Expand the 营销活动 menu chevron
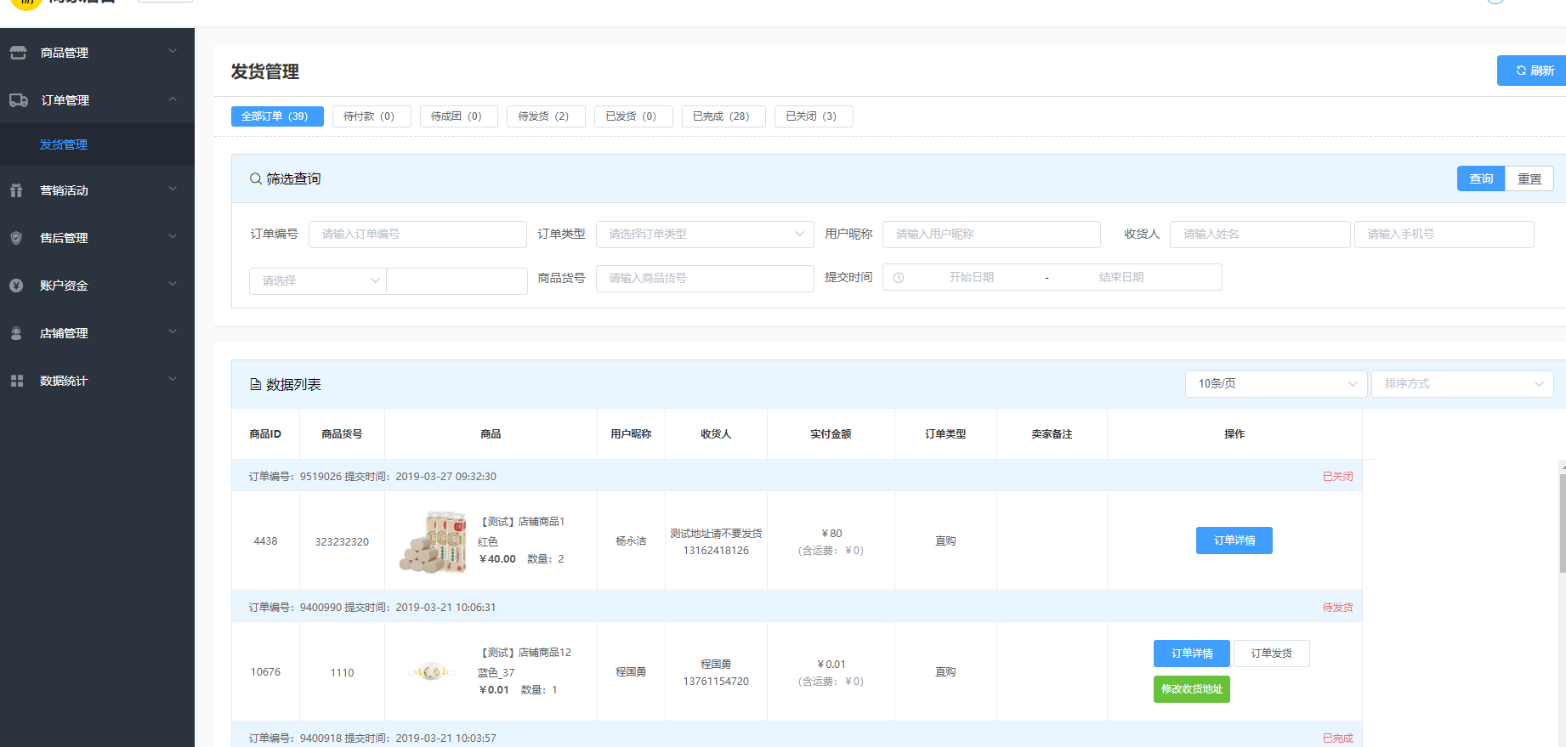This screenshot has height=747, width=1566. 173,189
